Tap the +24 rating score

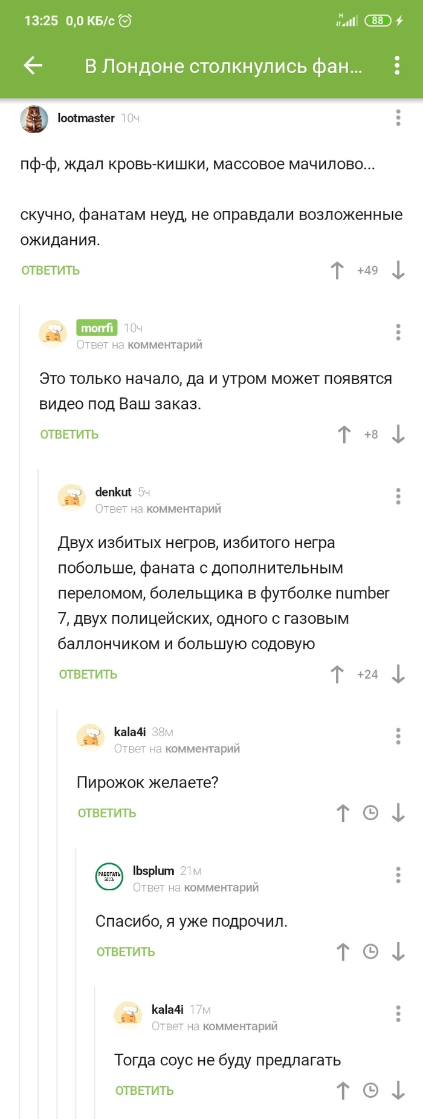tap(366, 674)
